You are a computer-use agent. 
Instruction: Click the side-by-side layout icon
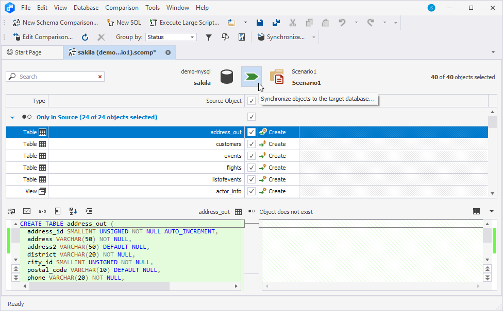476,211
